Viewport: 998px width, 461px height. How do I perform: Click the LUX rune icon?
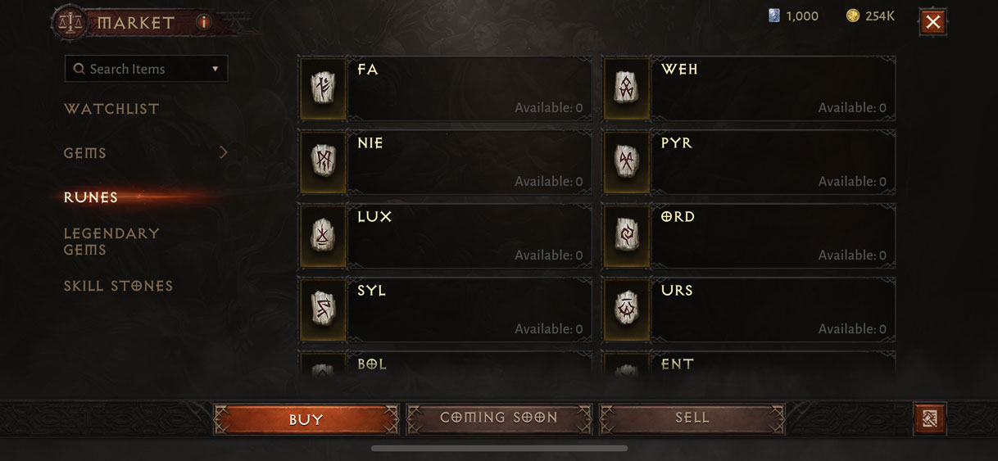pyautogui.click(x=323, y=236)
